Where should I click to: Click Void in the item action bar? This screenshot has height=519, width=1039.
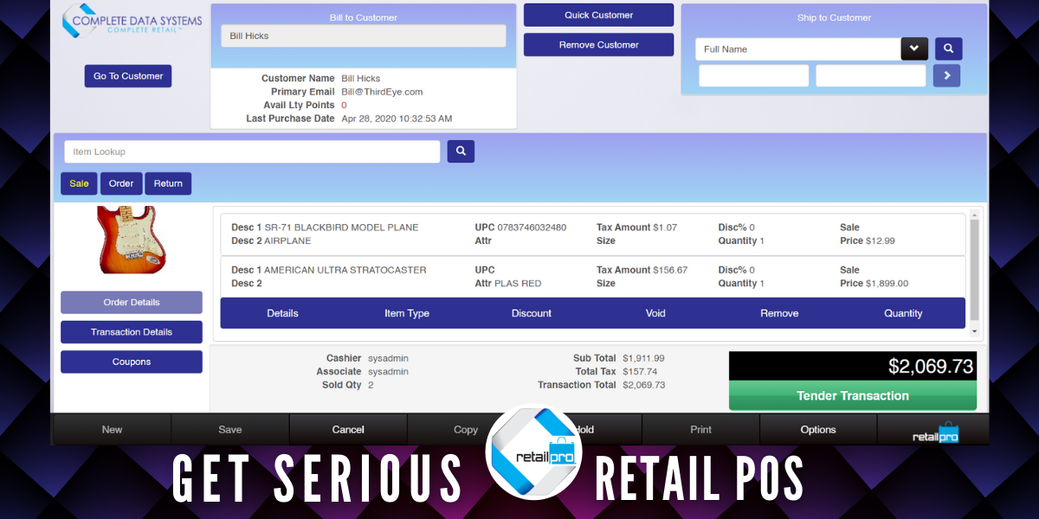pyautogui.click(x=655, y=313)
